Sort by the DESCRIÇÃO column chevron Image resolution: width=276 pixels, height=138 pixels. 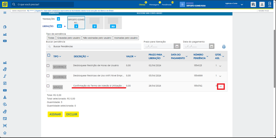[88, 56]
